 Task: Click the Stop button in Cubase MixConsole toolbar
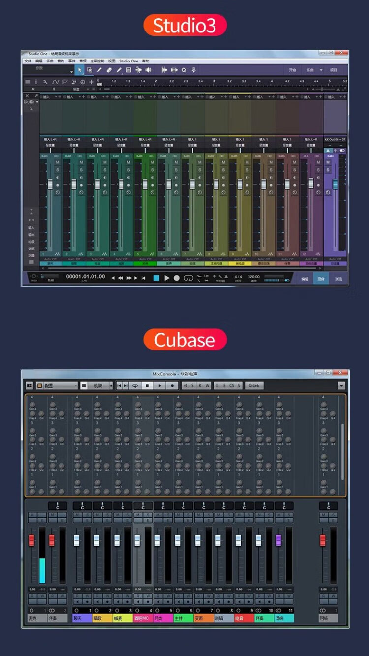[147, 386]
